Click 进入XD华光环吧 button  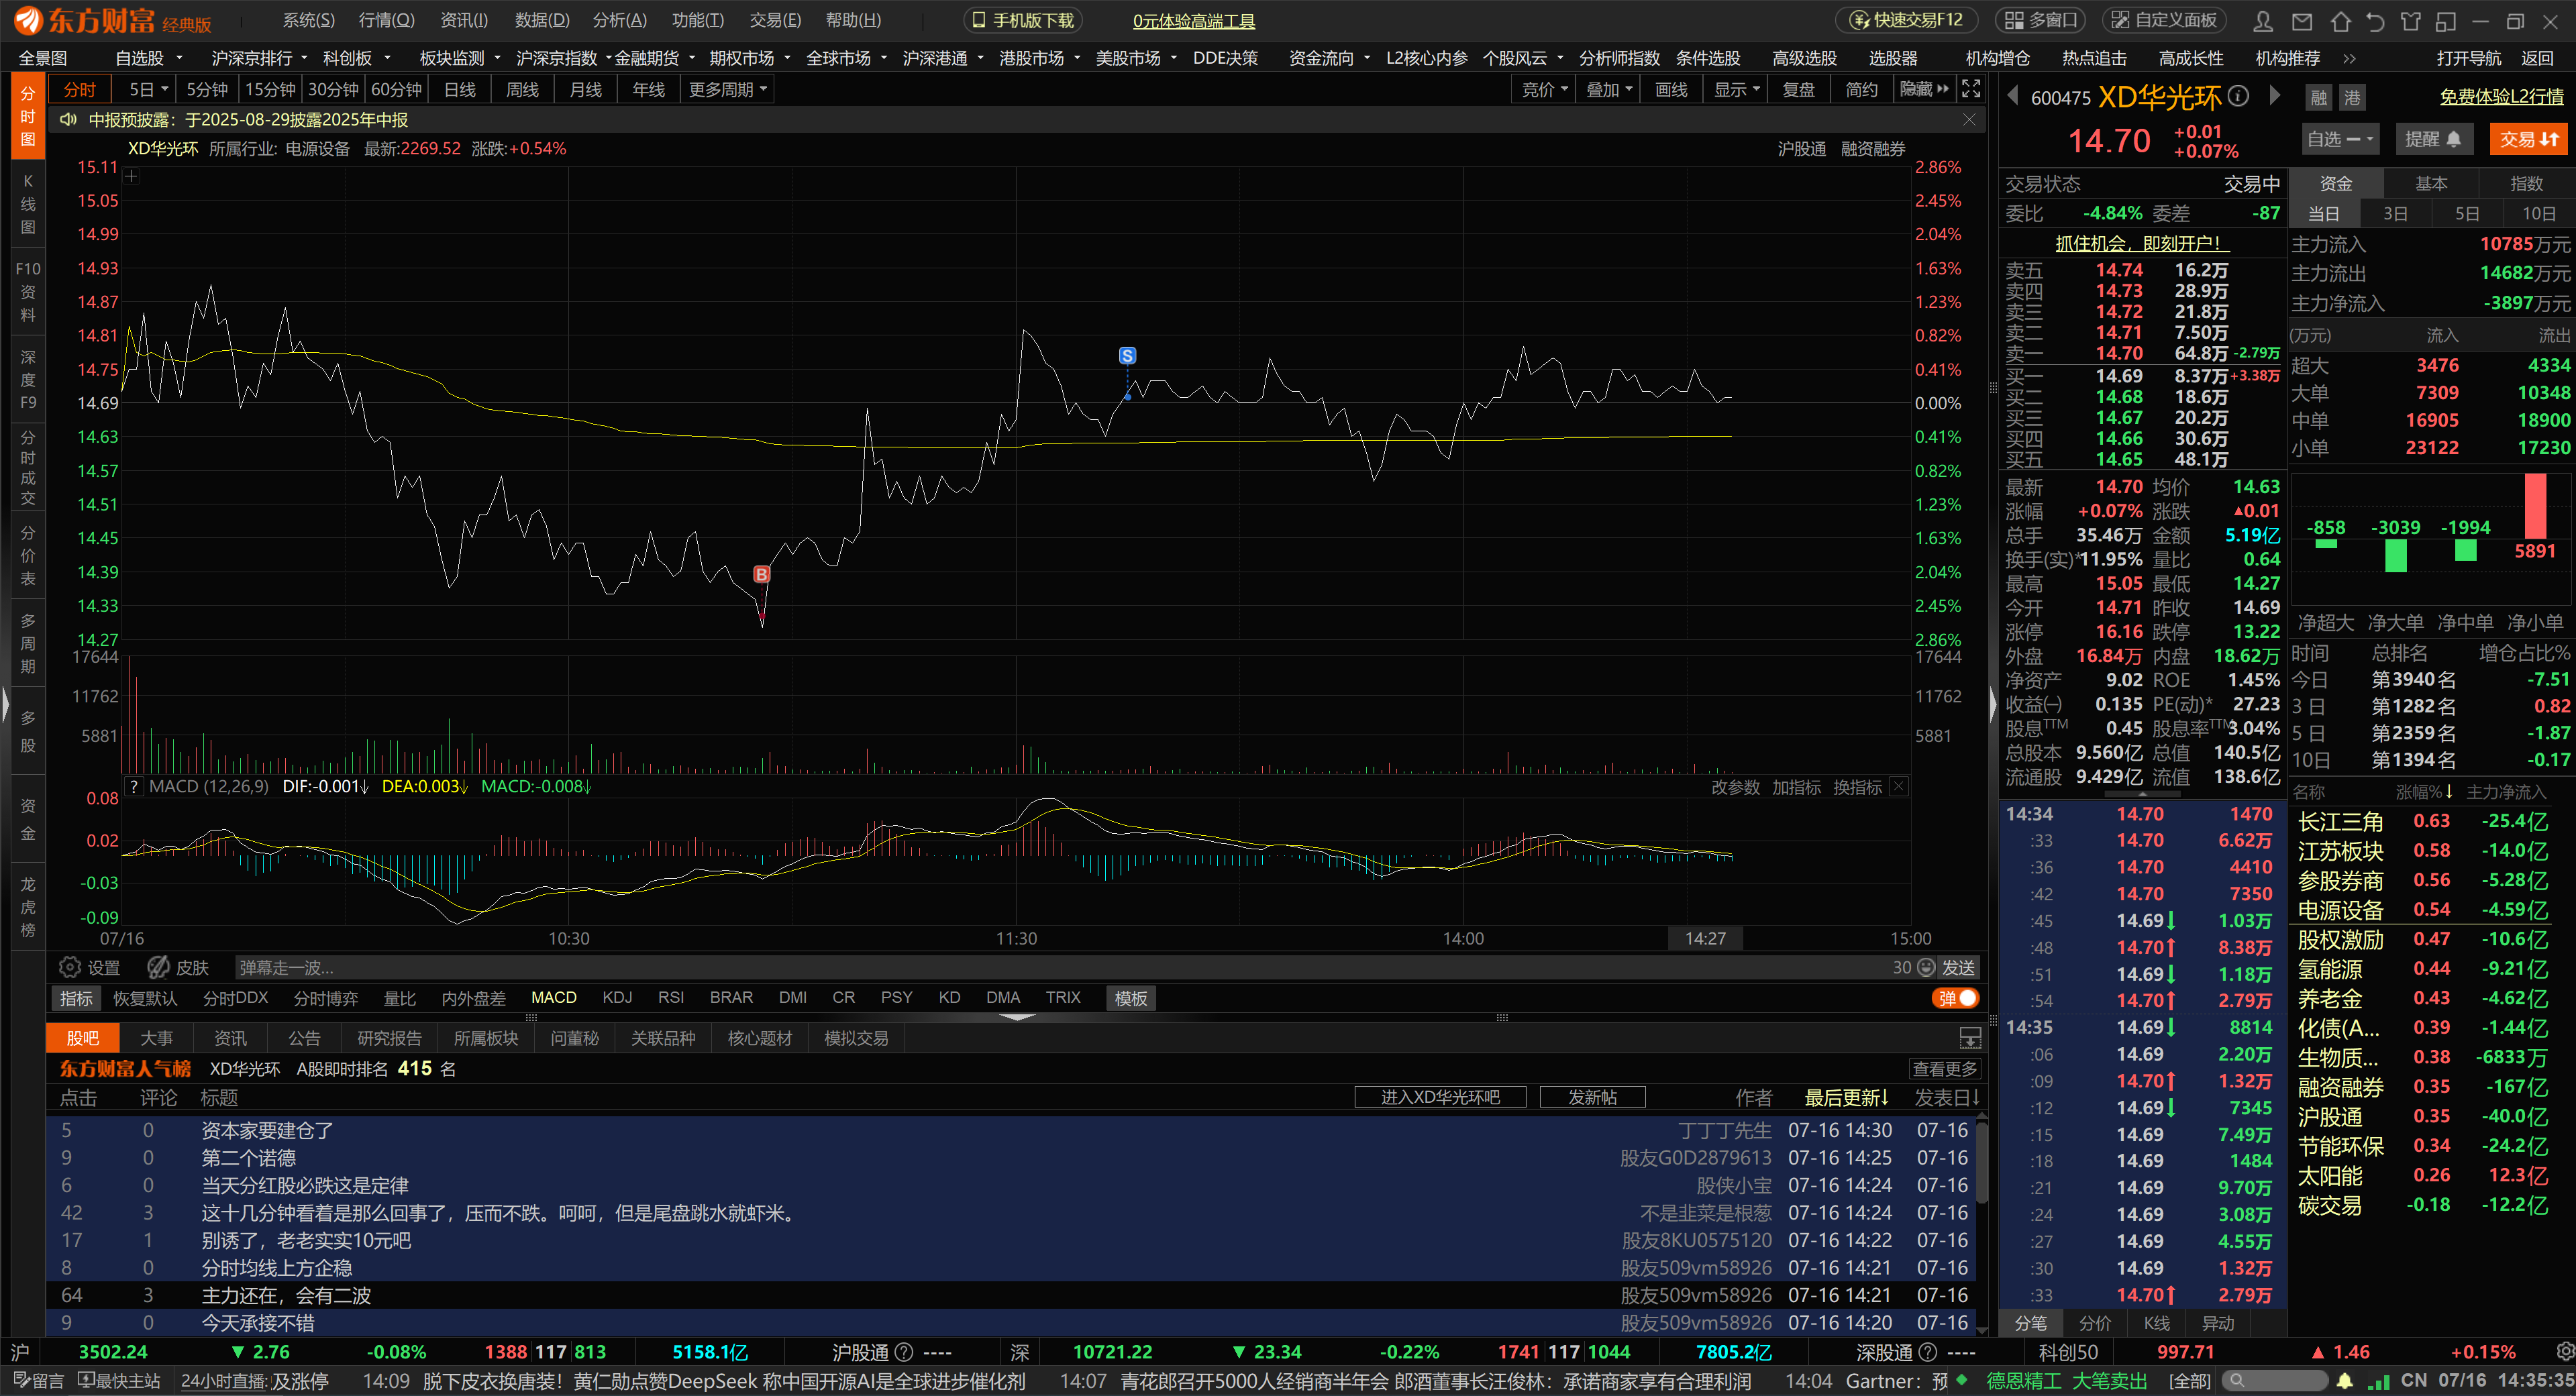(1440, 1097)
